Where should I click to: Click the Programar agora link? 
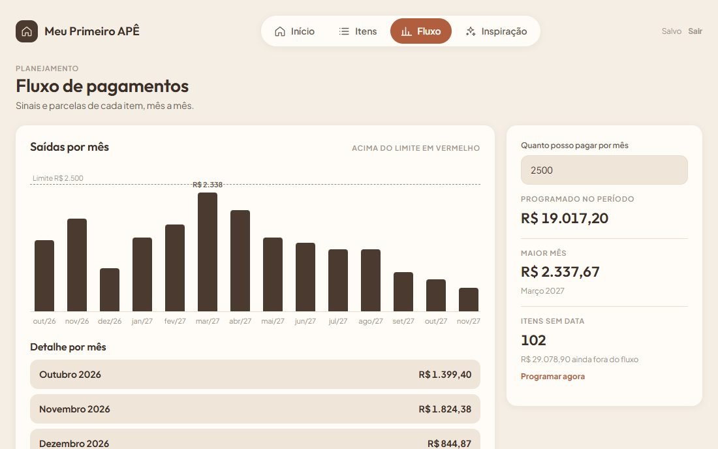pyautogui.click(x=553, y=376)
